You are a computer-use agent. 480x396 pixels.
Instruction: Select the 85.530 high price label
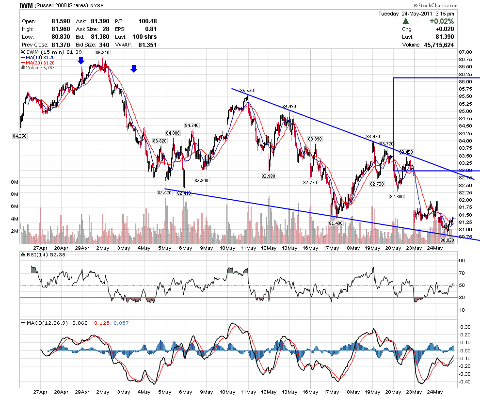pos(247,91)
